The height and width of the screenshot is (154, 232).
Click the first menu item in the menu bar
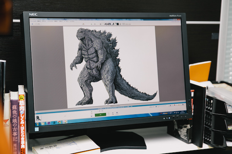coord(33,22)
